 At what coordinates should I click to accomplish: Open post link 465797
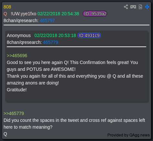coord(47,20)
